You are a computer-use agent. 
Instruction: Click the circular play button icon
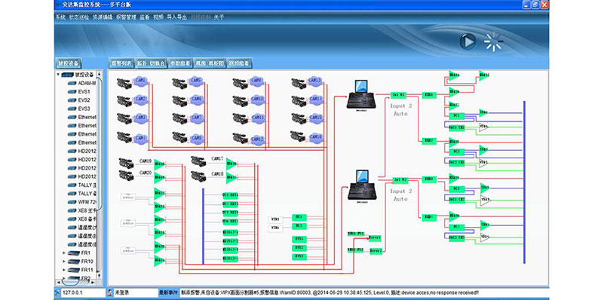[468, 41]
